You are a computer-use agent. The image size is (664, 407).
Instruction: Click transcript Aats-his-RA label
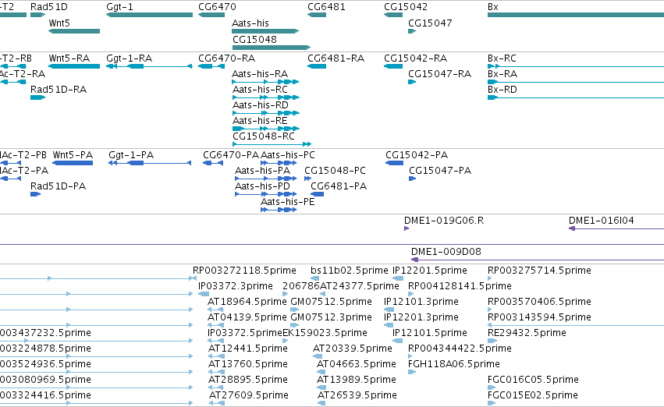[260, 73]
